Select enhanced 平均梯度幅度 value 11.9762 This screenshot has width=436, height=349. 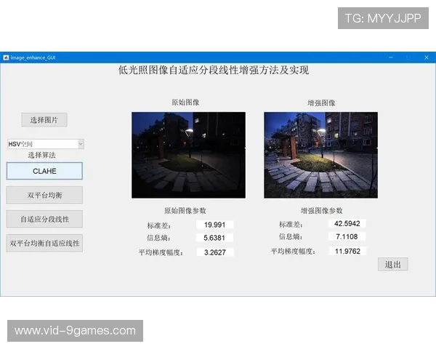tap(347, 251)
